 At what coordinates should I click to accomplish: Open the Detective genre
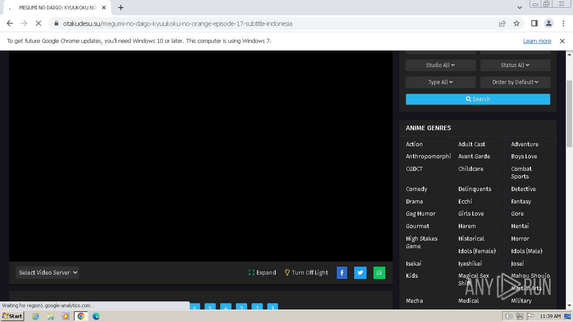pos(523,189)
